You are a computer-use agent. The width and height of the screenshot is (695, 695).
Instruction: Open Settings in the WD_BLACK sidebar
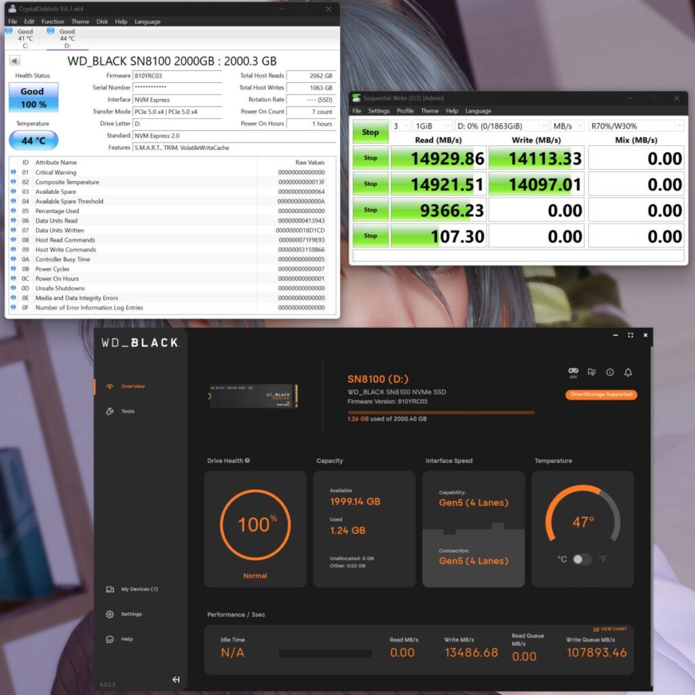(124, 614)
